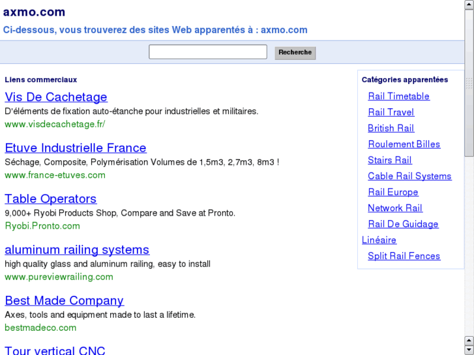Open www.visdecachetage.fr/ green URL

[x=55, y=124]
